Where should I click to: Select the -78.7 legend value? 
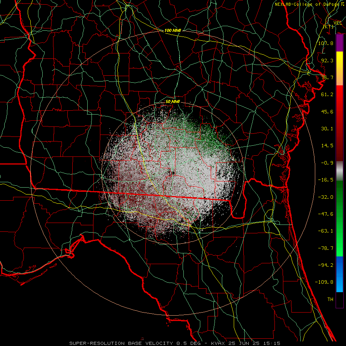pos(326,248)
